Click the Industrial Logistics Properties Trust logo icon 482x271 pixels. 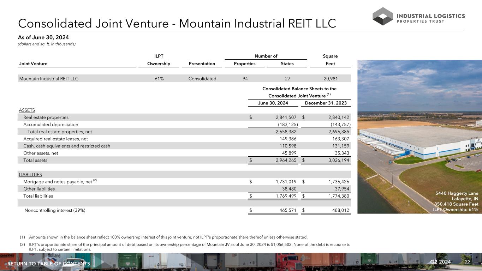[383, 16]
